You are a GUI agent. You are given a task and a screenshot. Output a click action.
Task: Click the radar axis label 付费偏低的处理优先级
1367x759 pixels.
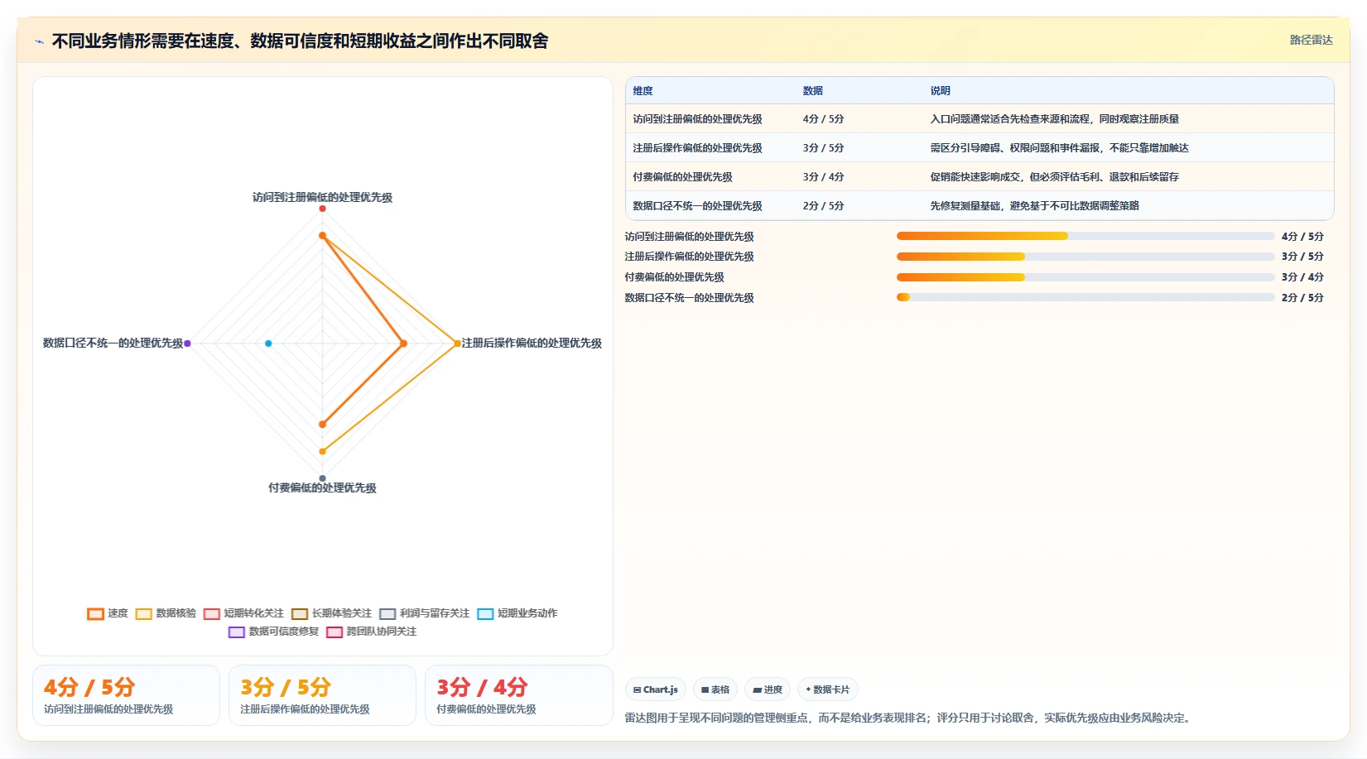point(322,488)
